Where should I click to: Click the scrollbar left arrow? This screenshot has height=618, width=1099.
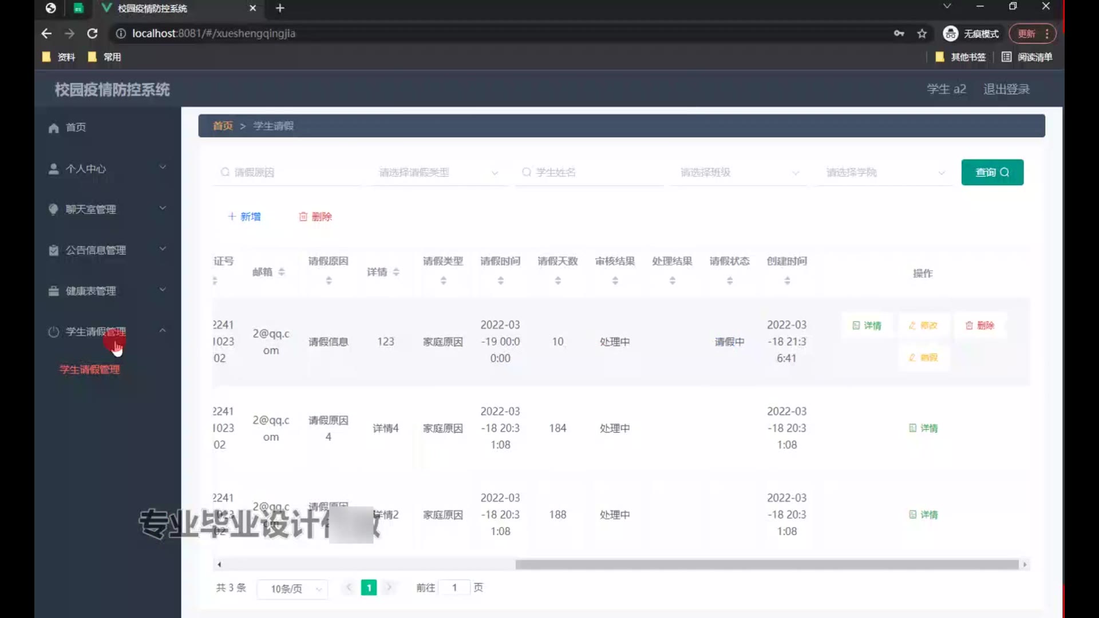(219, 565)
